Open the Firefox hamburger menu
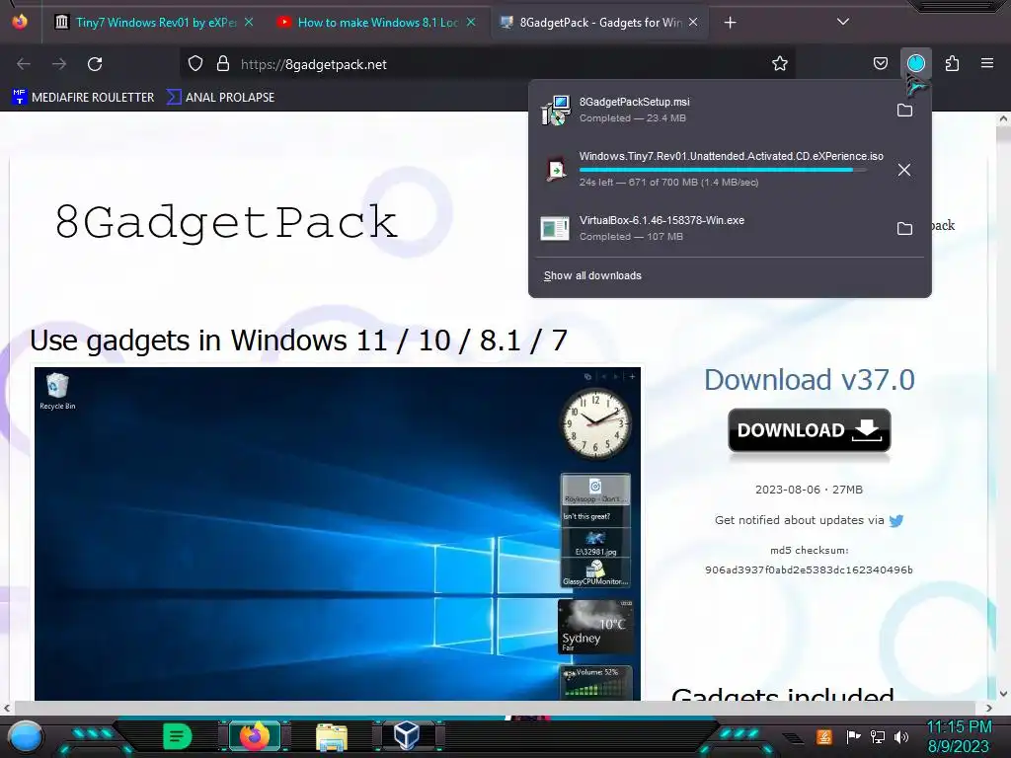Screen dimensions: 1011x758 [x=986, y=63]
